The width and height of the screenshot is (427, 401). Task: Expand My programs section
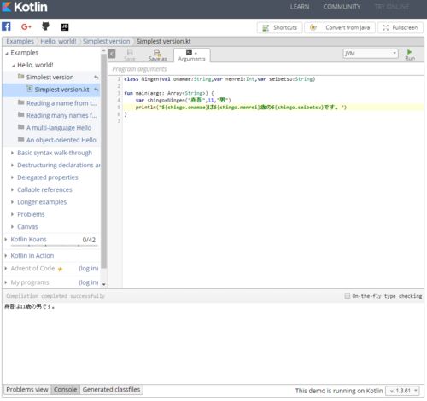pos(6,282)
